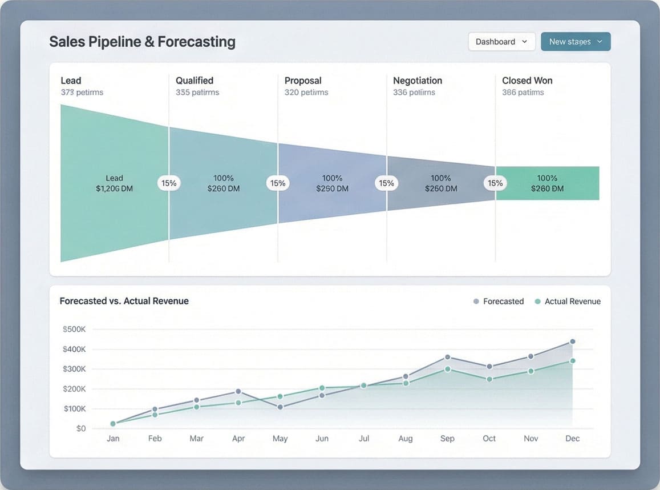This screenshot has width=660, height=490.
Task: Select the Negotiation funnel segment
Action: tap(440, 183)
